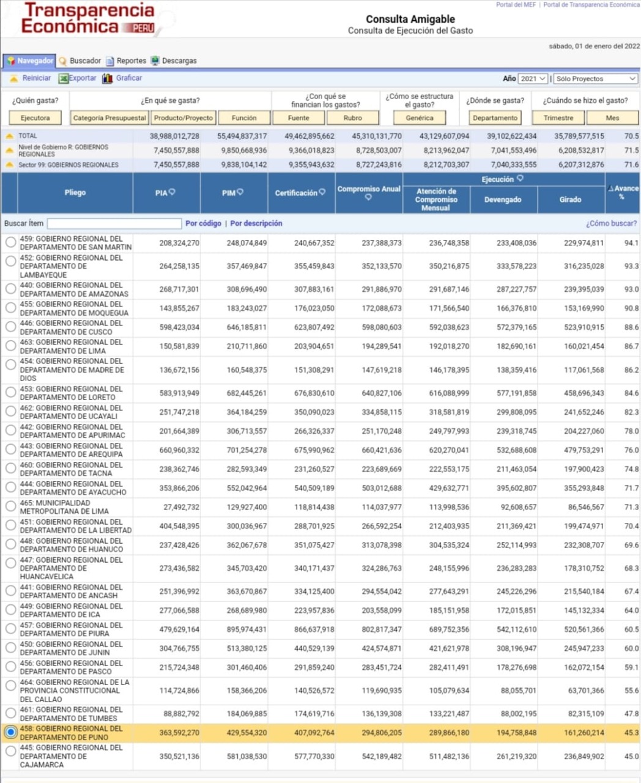Click the Excel export icon
Image resolution: width=641 pixels, height=783 pixels.
pyautogui.click(x=63, y=78)
